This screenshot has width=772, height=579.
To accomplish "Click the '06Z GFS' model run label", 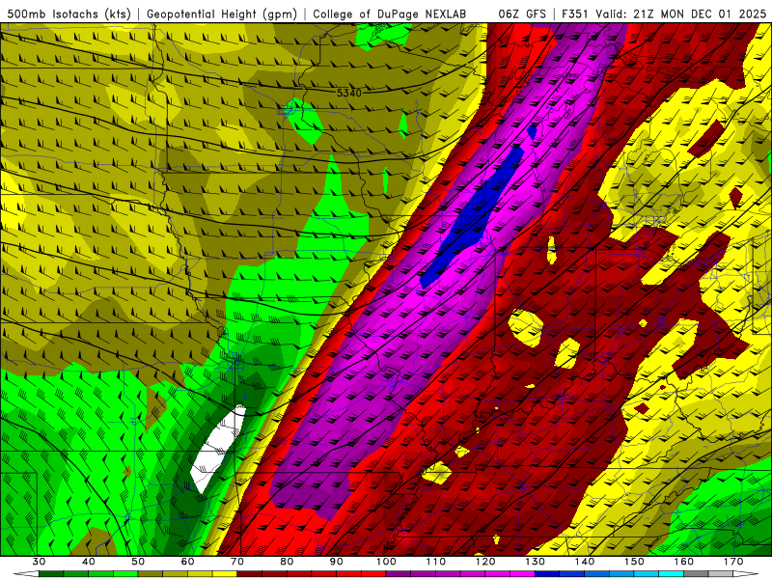I will pos(522,14).
